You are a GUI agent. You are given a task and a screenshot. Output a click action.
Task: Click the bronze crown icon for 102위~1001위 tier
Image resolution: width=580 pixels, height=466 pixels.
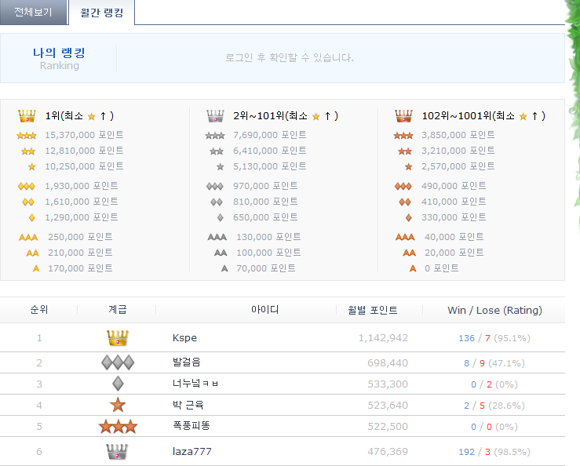[x=404, y=116]
